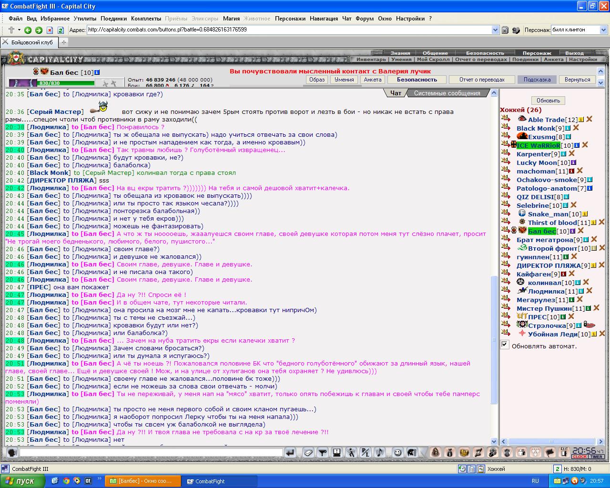Open the пуск Start button
This screenshot has height=488, width=610.
[22, 481]
